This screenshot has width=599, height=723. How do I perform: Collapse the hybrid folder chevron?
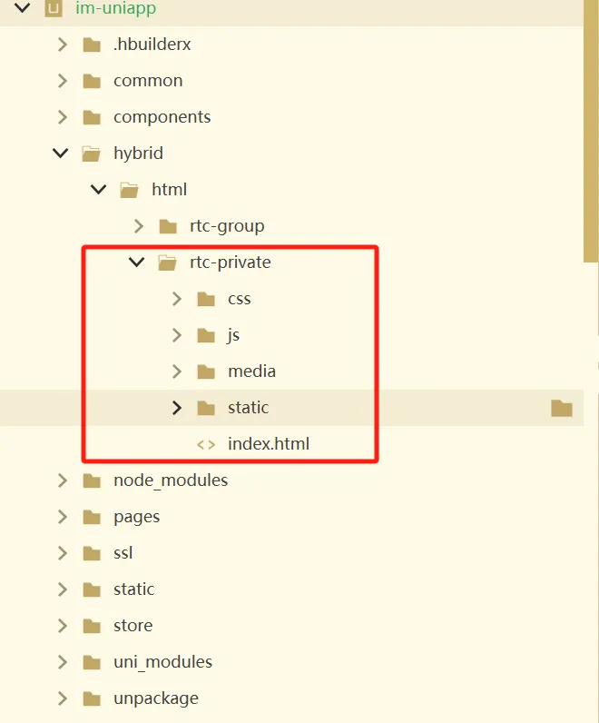tap(61, 154)
